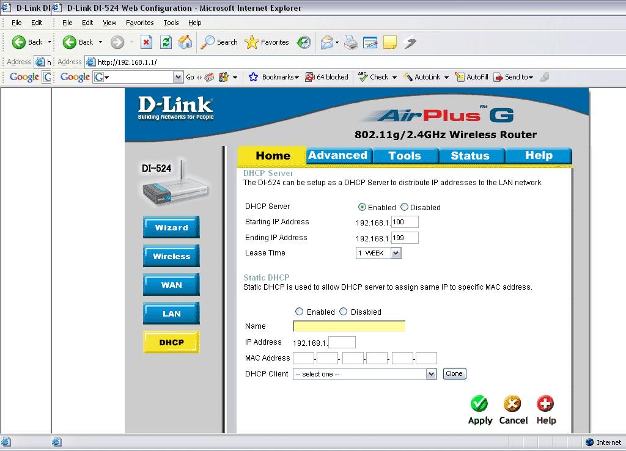626x451 pixels.
Task: Click the Starting IP Address field
Action: (x=405, y=222)
